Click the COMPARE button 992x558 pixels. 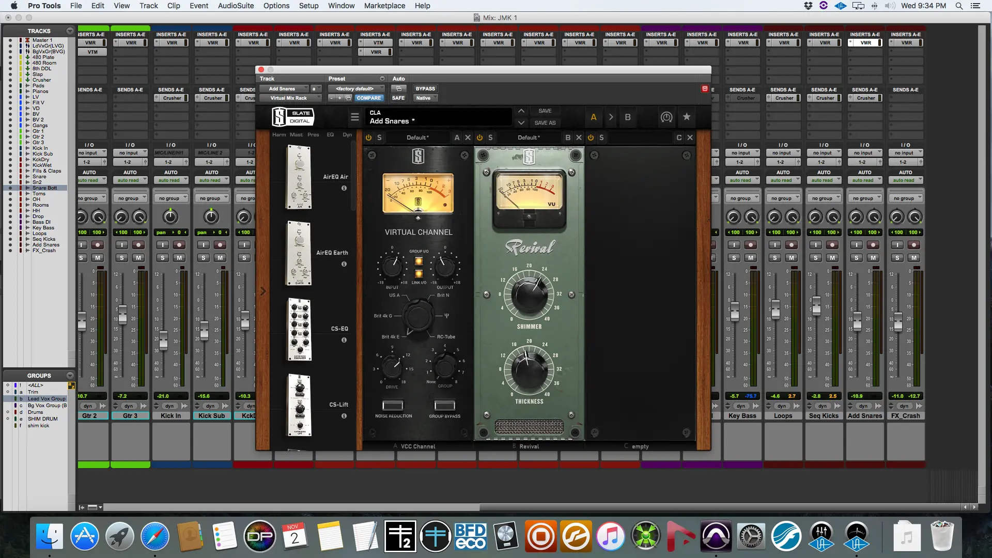[x=368, y=98]
